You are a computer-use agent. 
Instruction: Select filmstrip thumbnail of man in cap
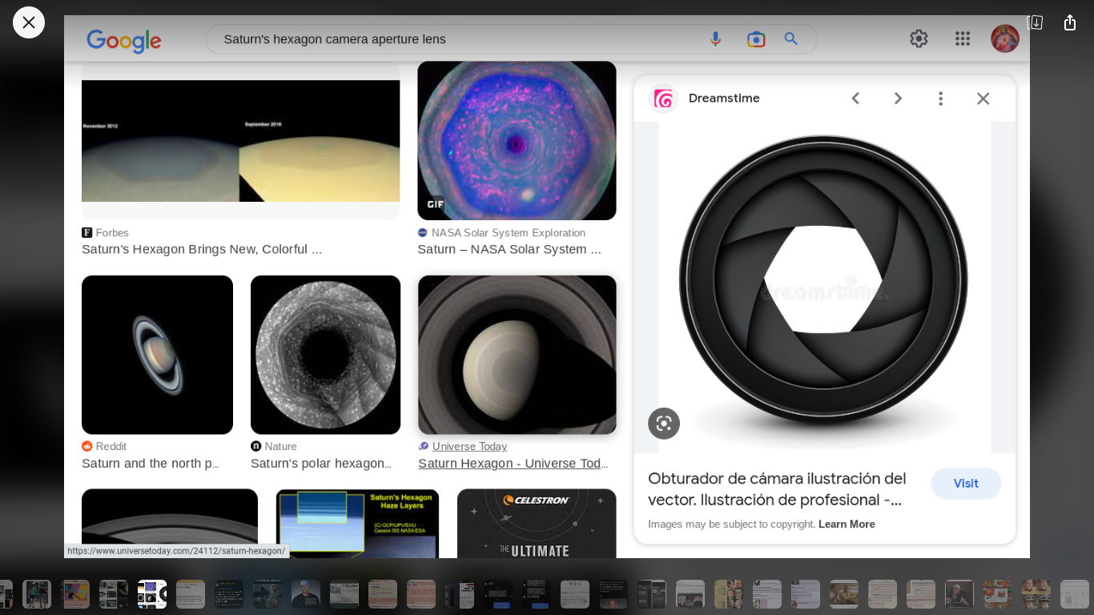306,594
